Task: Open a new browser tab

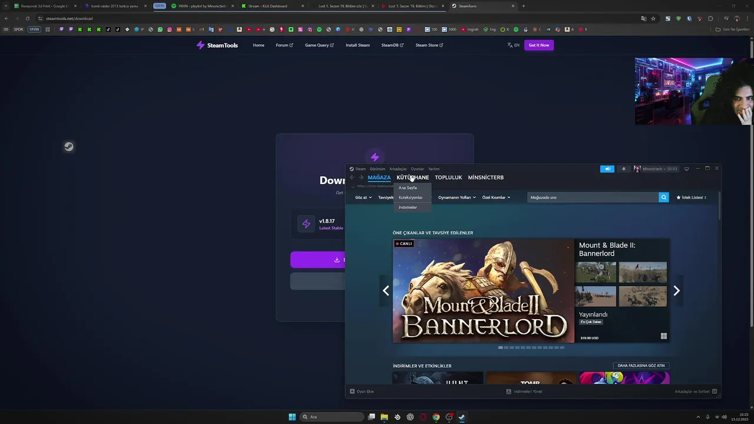Action: click(524, 6)
